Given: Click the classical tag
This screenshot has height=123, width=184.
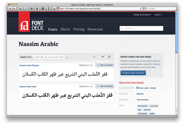Looking at the screenshot, I should [147, 110].
